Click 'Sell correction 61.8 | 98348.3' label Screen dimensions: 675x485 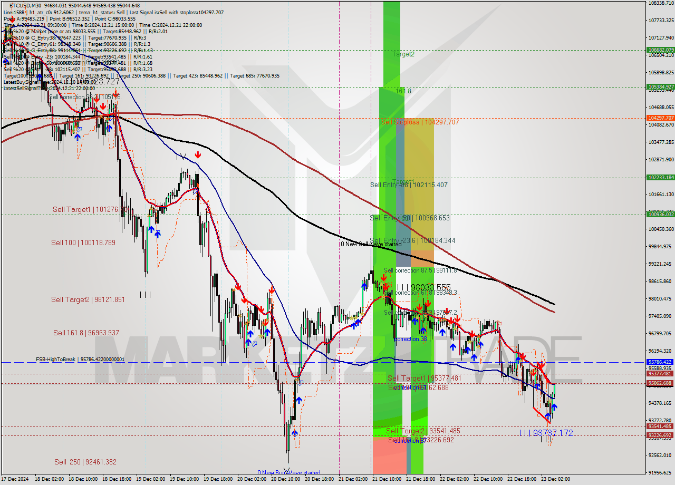point(420,293)
